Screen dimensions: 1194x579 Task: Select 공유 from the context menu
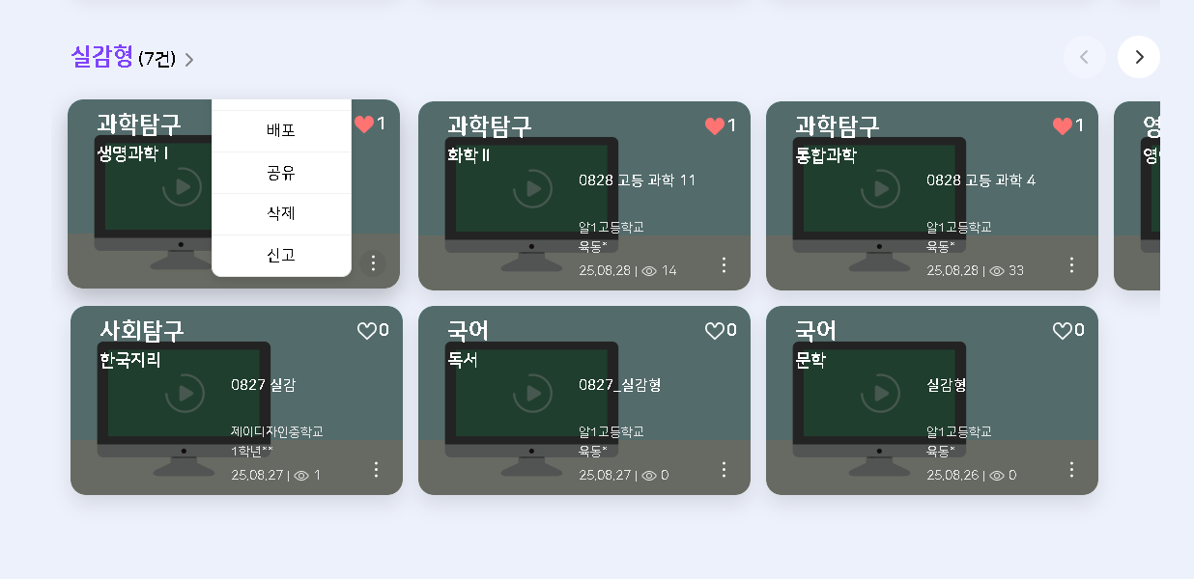[x=281, y=173]
